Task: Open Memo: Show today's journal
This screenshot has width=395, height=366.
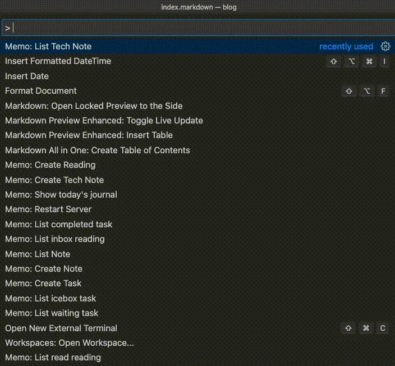Action: (61, 195)
